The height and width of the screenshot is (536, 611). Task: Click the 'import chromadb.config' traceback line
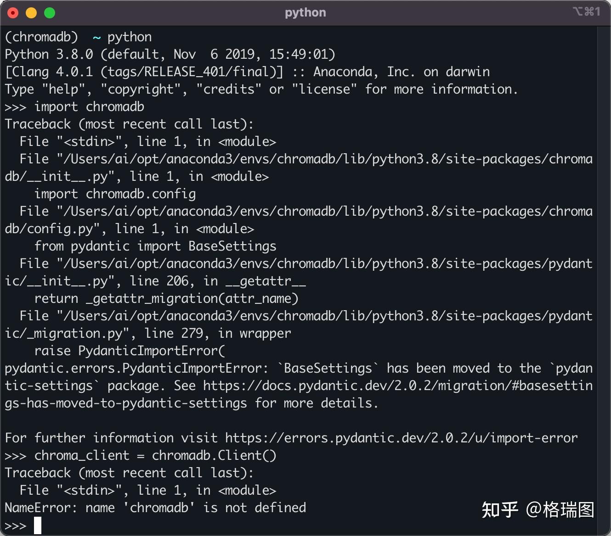coord(115,194)
